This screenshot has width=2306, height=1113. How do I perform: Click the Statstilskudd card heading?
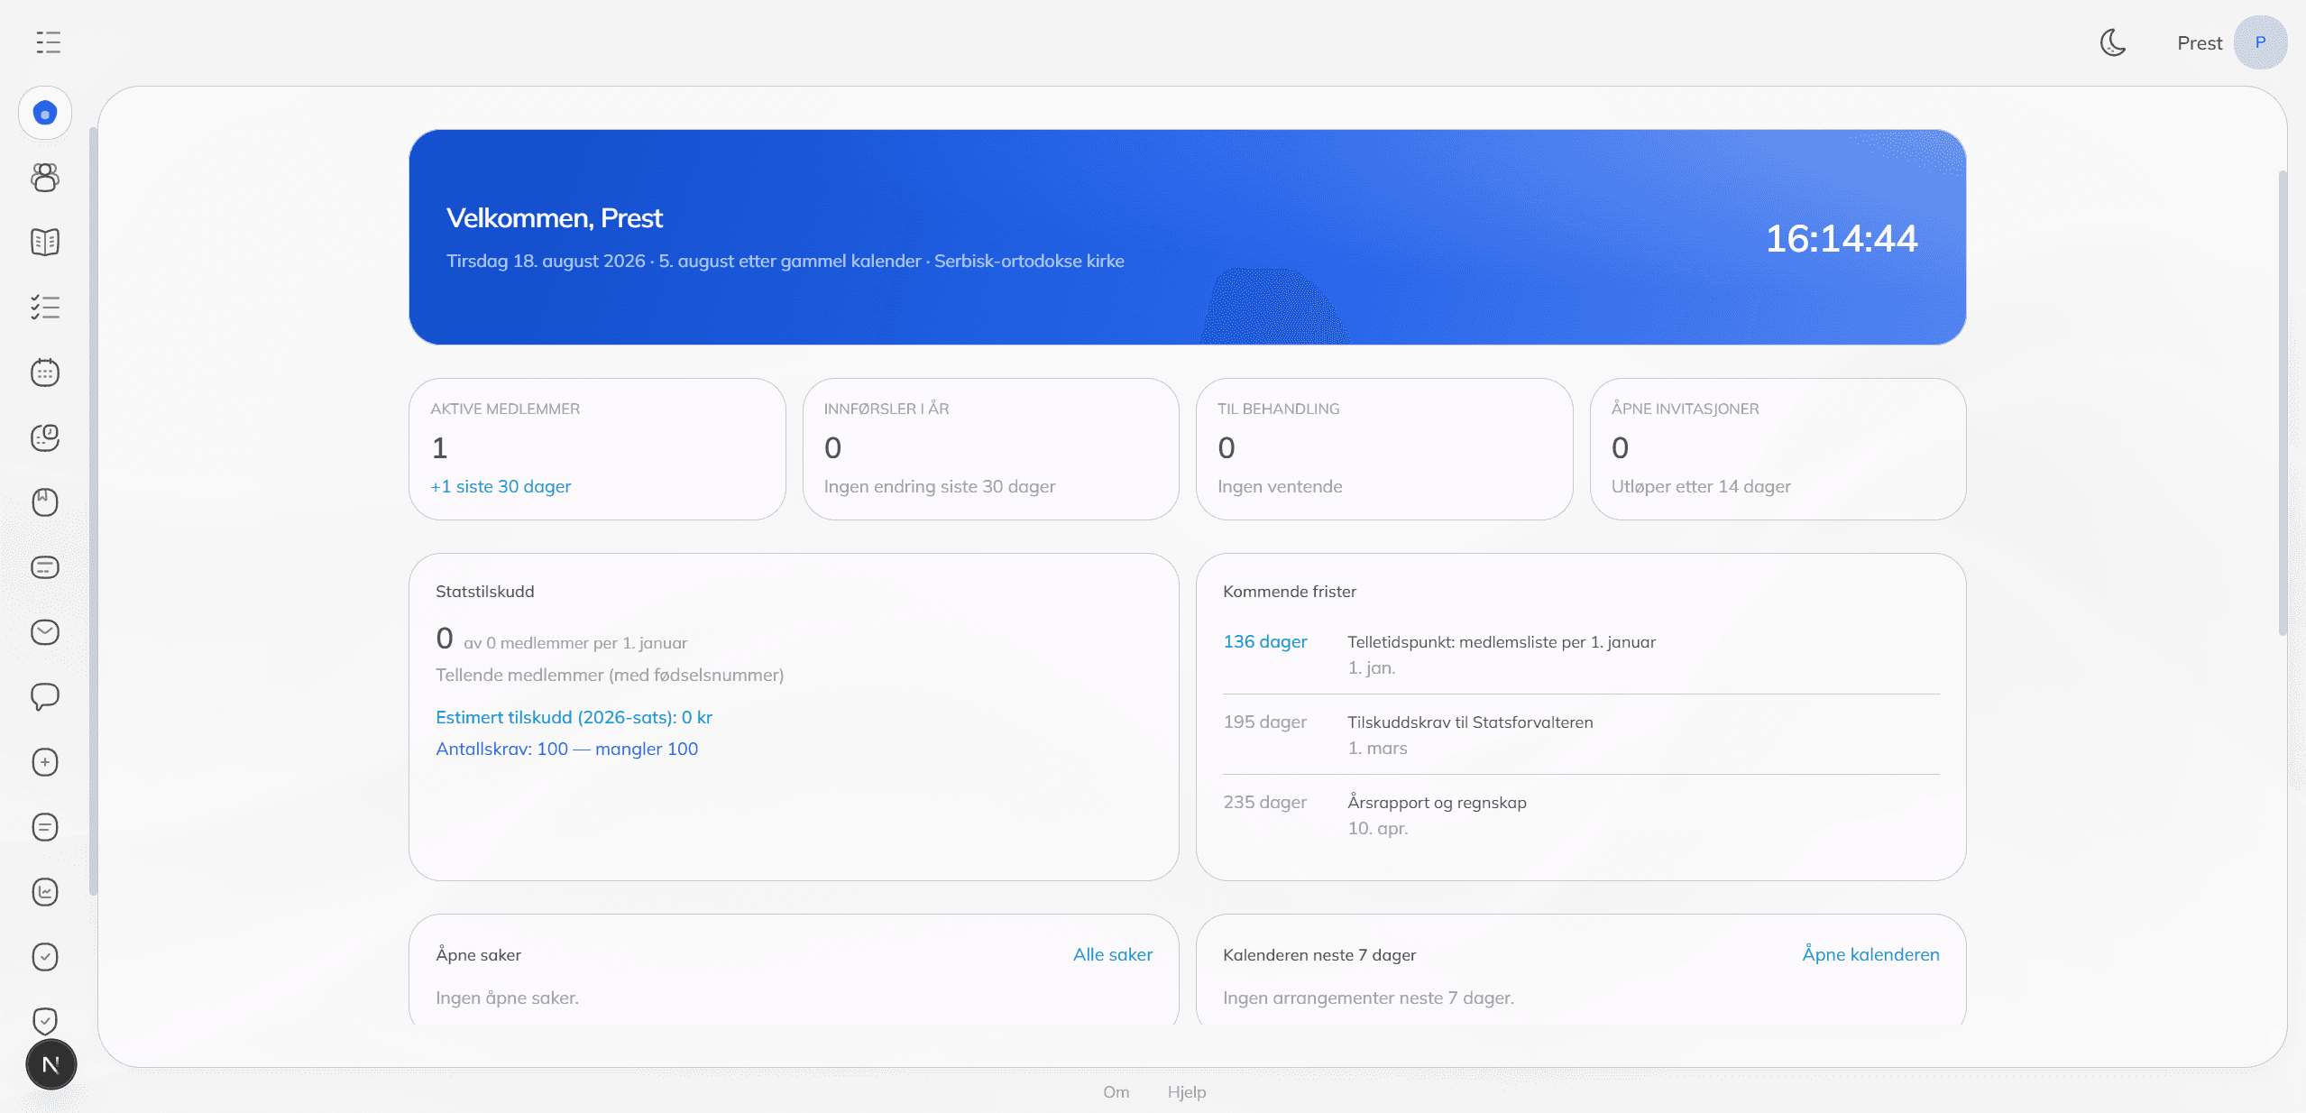484,592
